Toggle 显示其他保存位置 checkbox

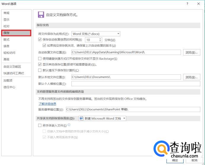pos(40,64)
